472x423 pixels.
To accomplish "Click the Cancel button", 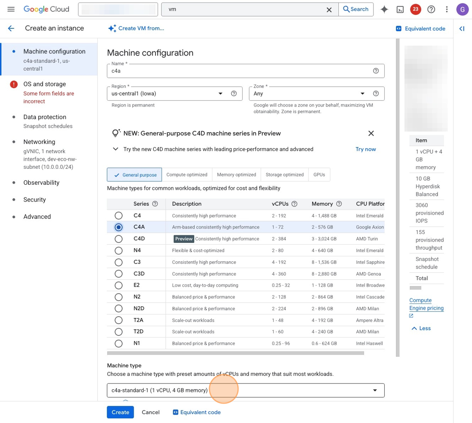I will pyautogui.click(x=150, y=412).
